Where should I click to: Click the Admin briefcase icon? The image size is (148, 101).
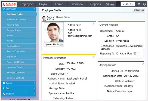(x=4, y=83)
